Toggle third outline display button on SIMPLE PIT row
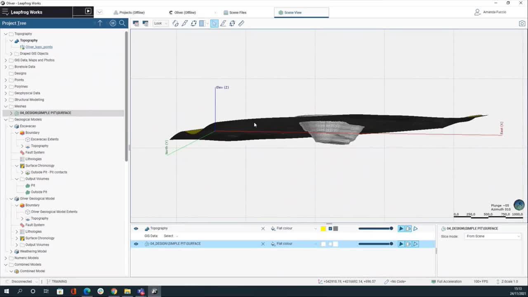The image size is (528, 297). click(415, 244)
